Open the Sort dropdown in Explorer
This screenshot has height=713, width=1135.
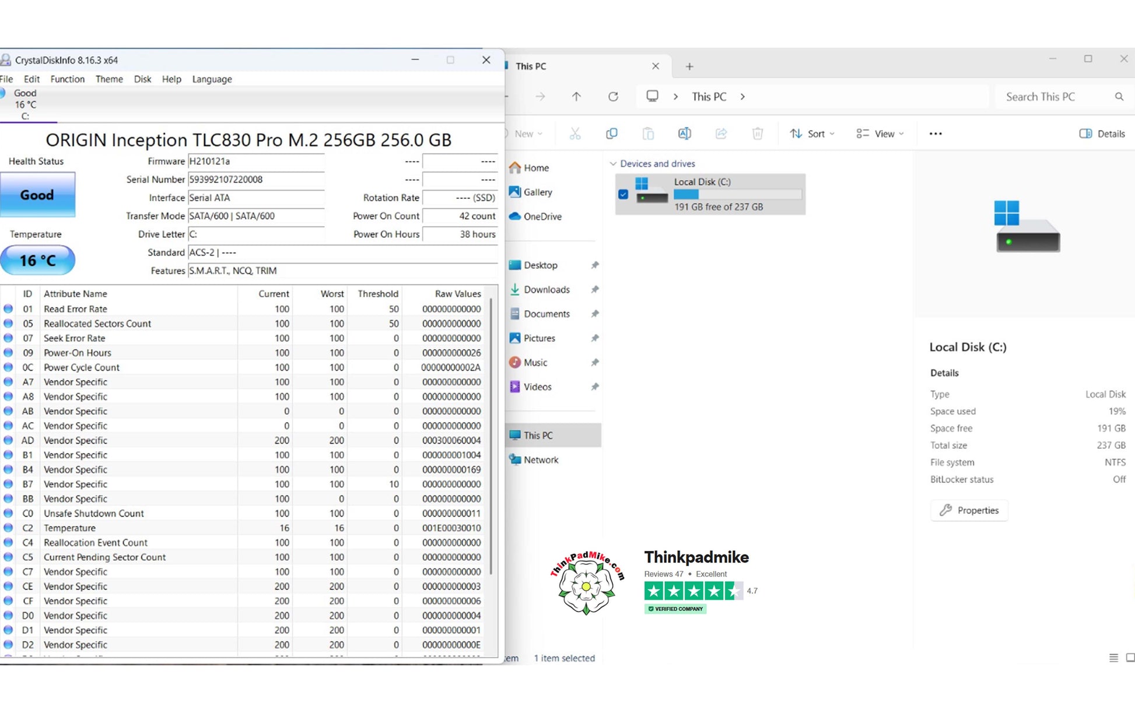(812, 134)
